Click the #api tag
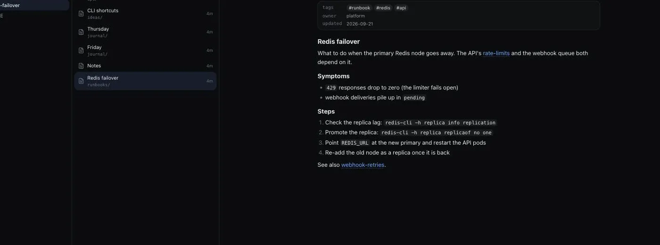 (x=401, y=8)
